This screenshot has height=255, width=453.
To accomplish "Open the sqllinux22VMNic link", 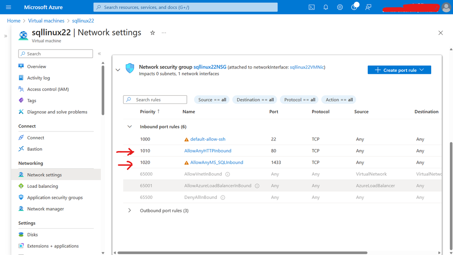I will click(x=307, y=67).
